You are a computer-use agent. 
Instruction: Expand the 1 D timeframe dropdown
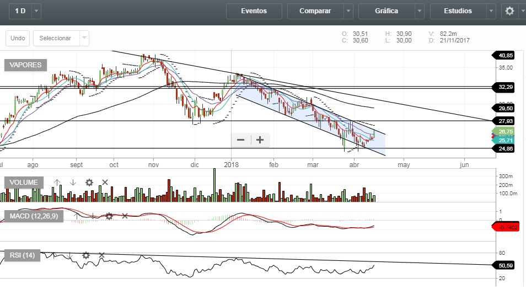pyautogui.click(x=36, y=11)
